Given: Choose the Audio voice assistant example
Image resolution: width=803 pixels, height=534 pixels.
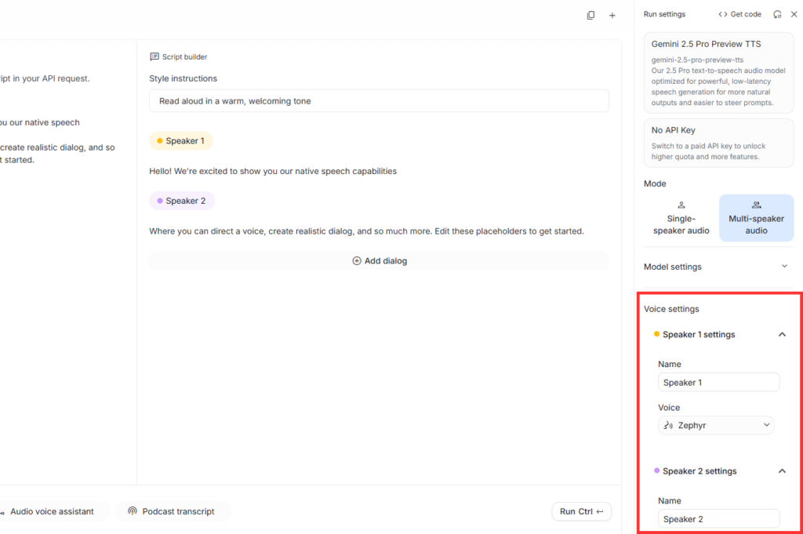Looking at the screenshot, I should (51, 511).
